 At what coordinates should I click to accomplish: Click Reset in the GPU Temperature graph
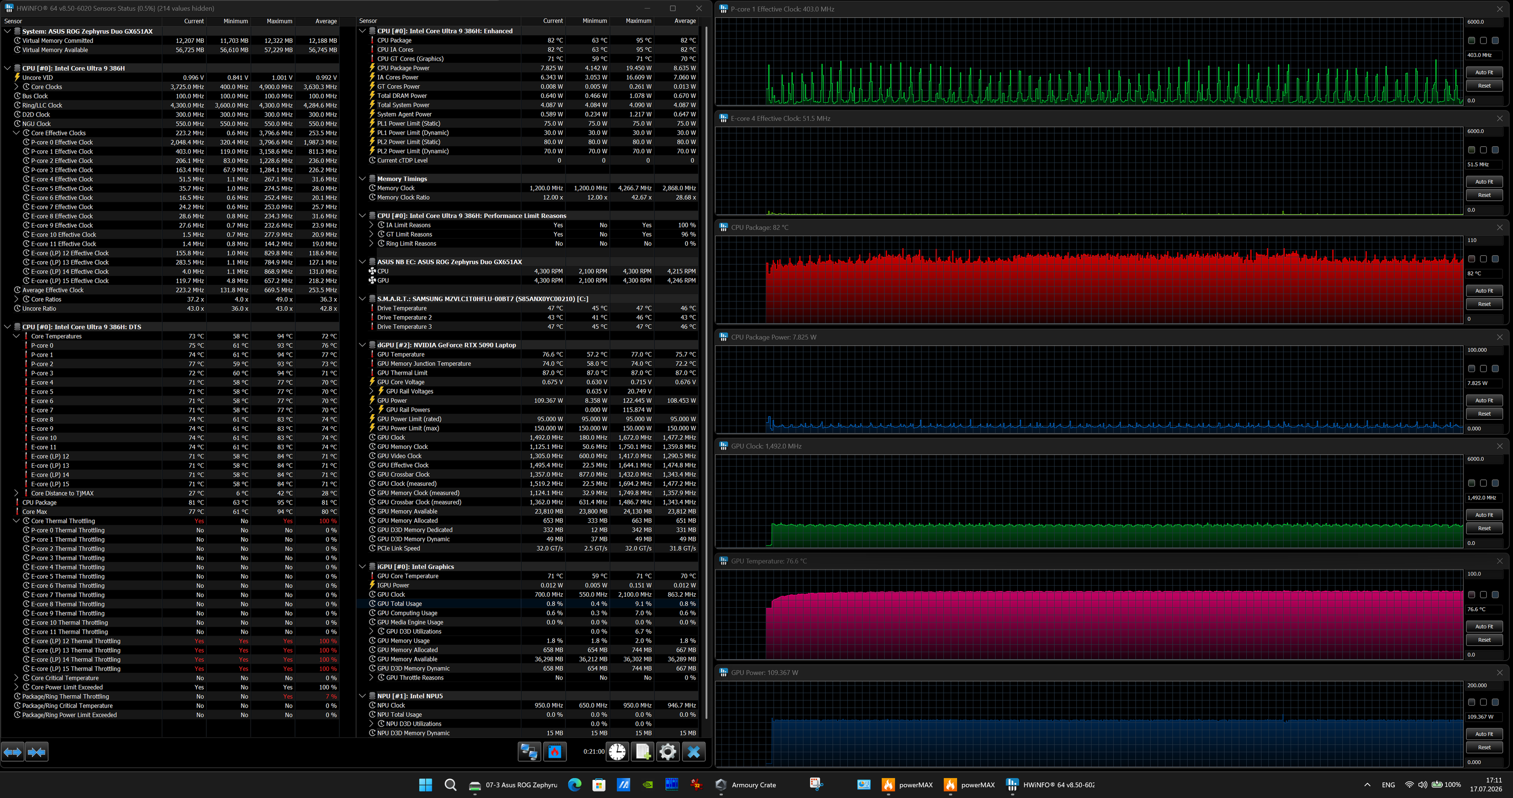click(1484, 640)
